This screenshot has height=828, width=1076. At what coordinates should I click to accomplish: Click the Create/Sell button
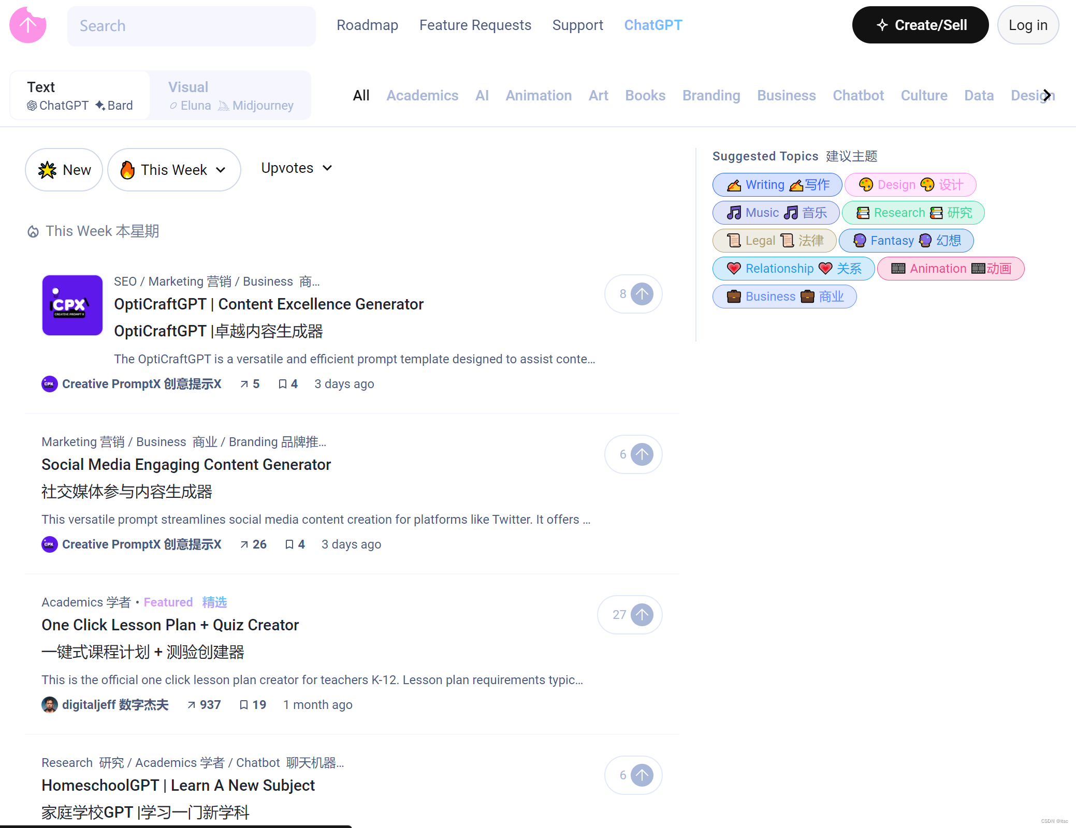(920, 25)
